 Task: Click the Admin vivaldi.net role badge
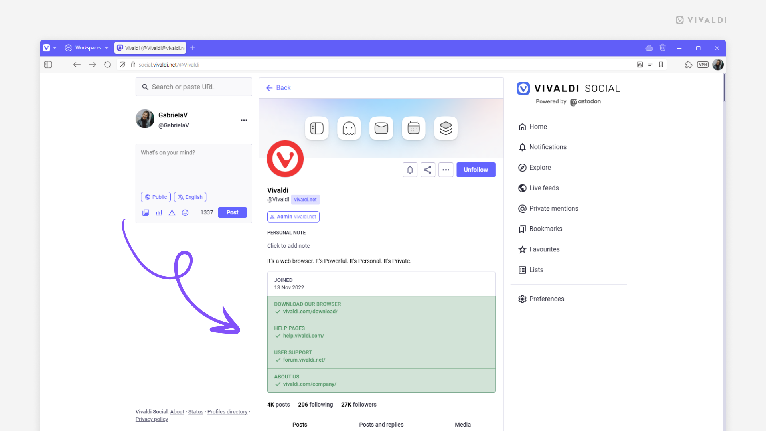click(x=293, y=217)
